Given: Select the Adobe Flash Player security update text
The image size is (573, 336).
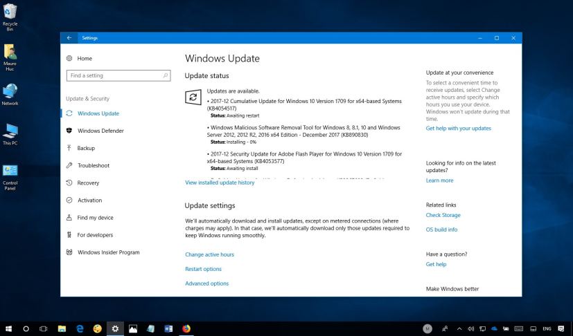Looking at the screenshot, I should tap(304, 158).
